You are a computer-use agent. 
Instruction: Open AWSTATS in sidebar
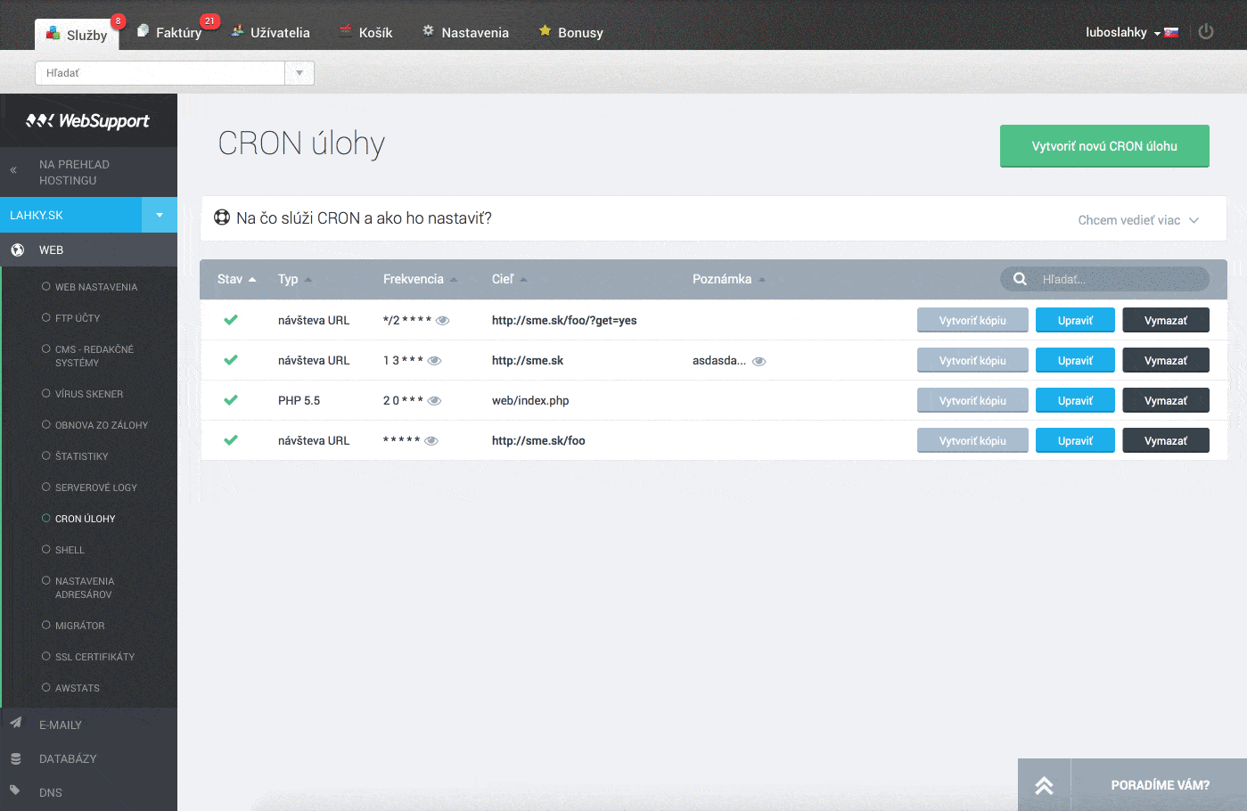coord(77,688)
